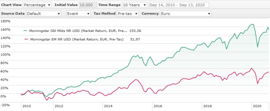Image resolution: width=270 pixels, height=111 pixels.
Task: Click the Sep 14, 2010 date range box
Action: (x=179, y=5)
